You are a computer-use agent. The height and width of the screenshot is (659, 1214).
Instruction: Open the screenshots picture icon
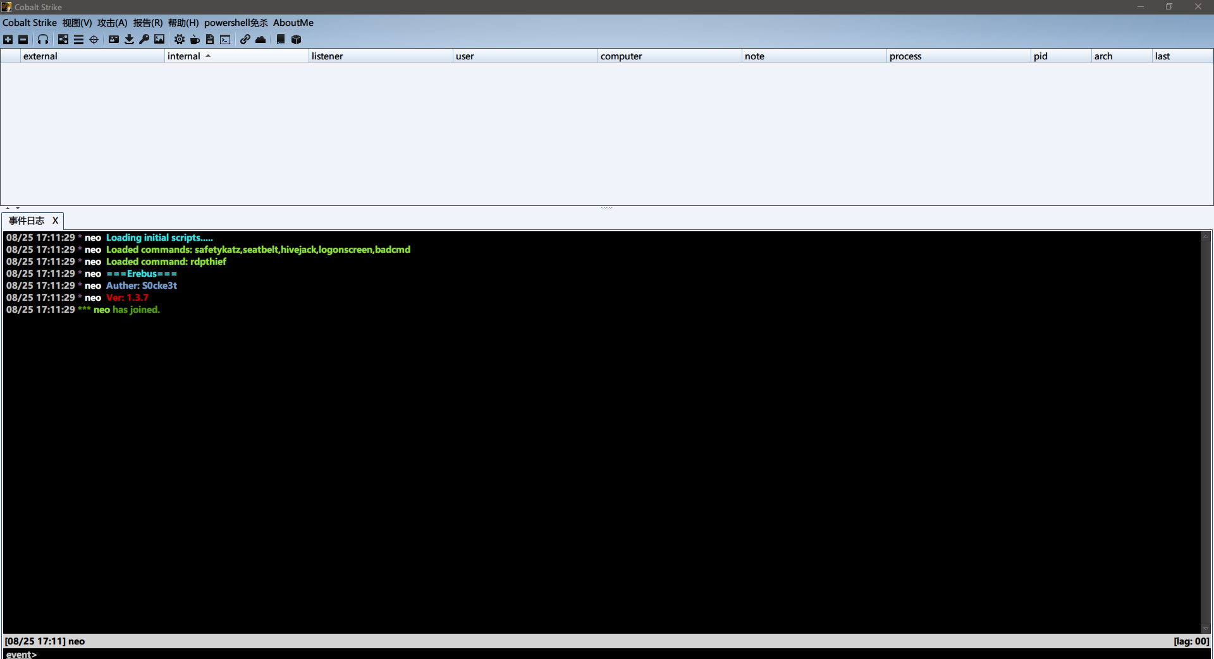point(159,39)
